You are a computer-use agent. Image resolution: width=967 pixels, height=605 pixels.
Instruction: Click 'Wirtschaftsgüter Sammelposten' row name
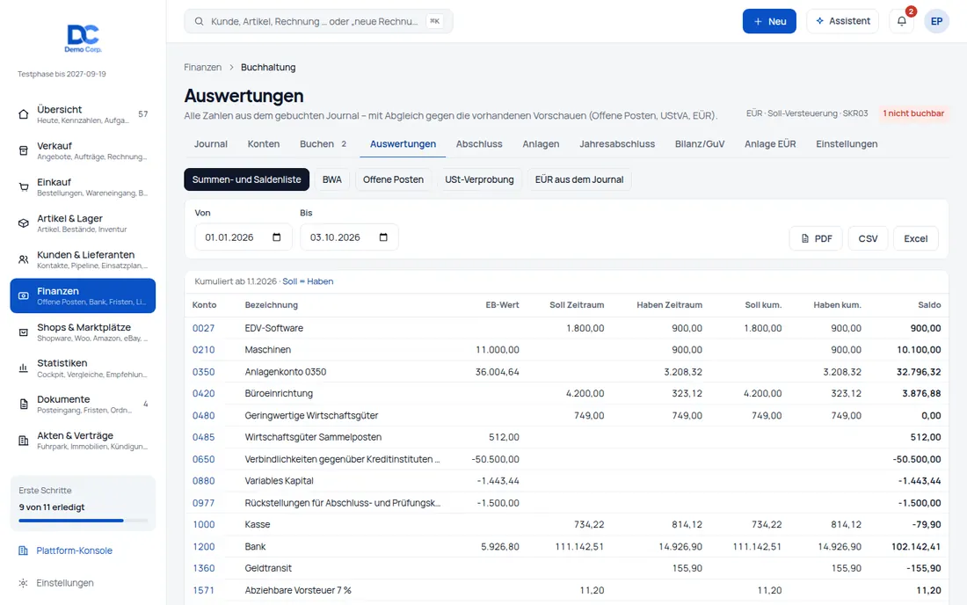313,437
